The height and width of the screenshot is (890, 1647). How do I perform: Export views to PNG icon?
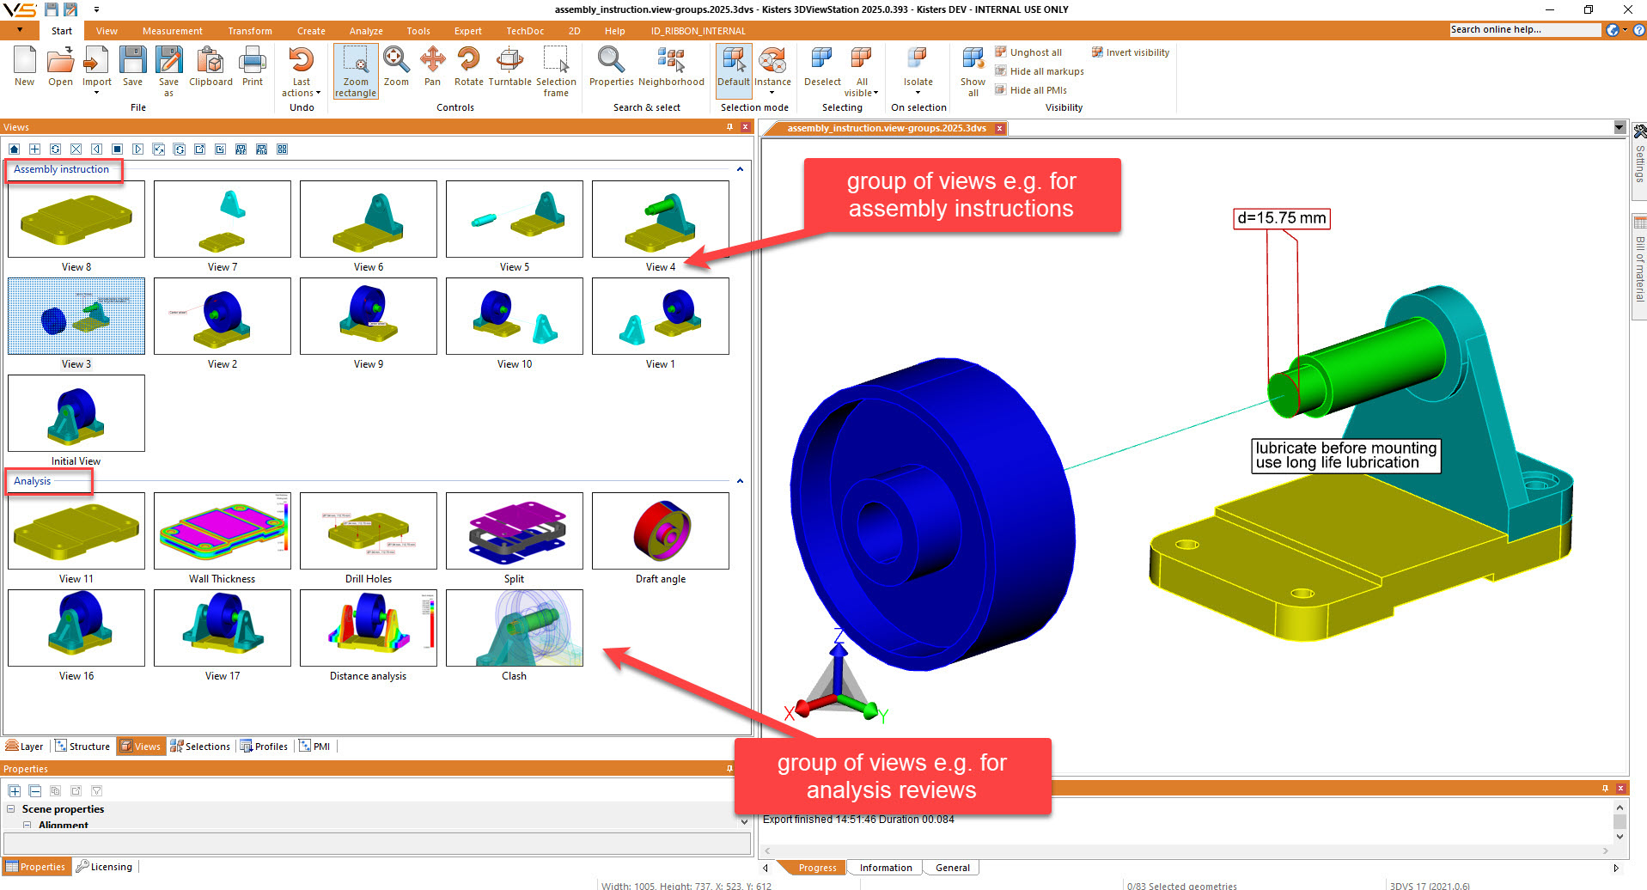261,149
